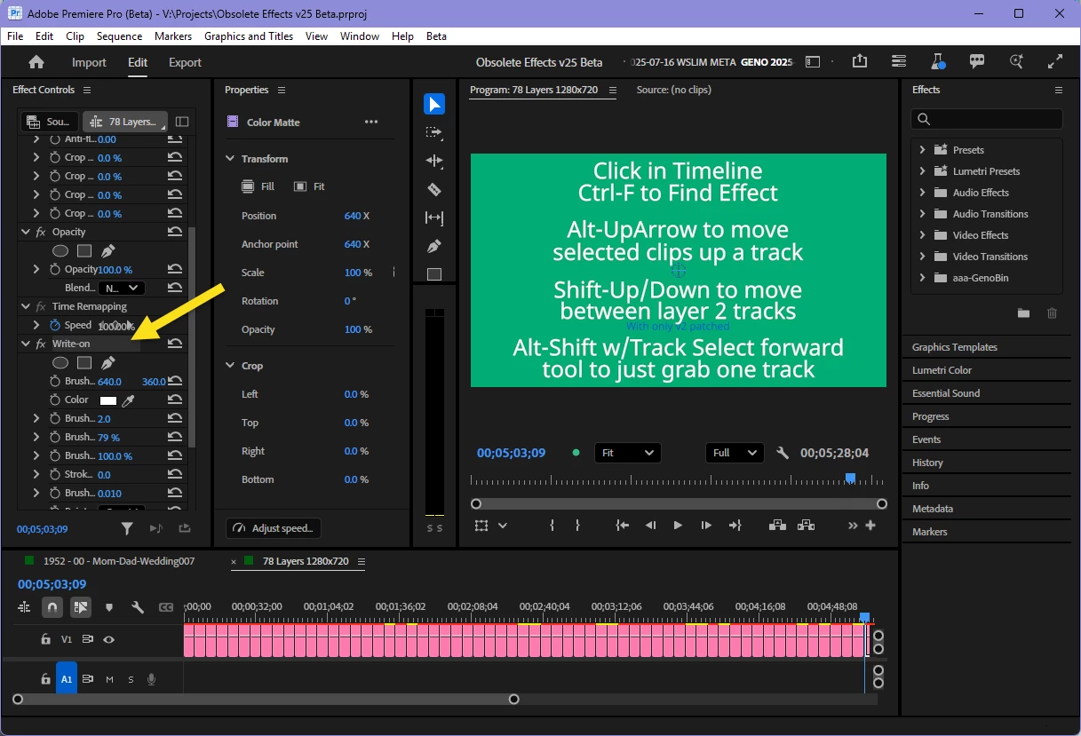Viewport: 1081px width, 736px height.
Task: Go to the Home screen icon
Action: (x=36, y=62)
